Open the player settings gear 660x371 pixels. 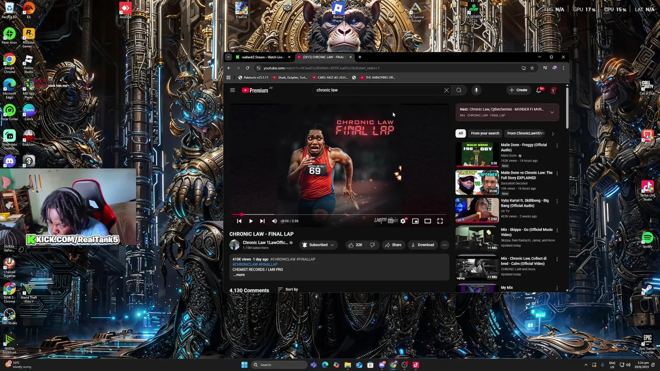403,221
